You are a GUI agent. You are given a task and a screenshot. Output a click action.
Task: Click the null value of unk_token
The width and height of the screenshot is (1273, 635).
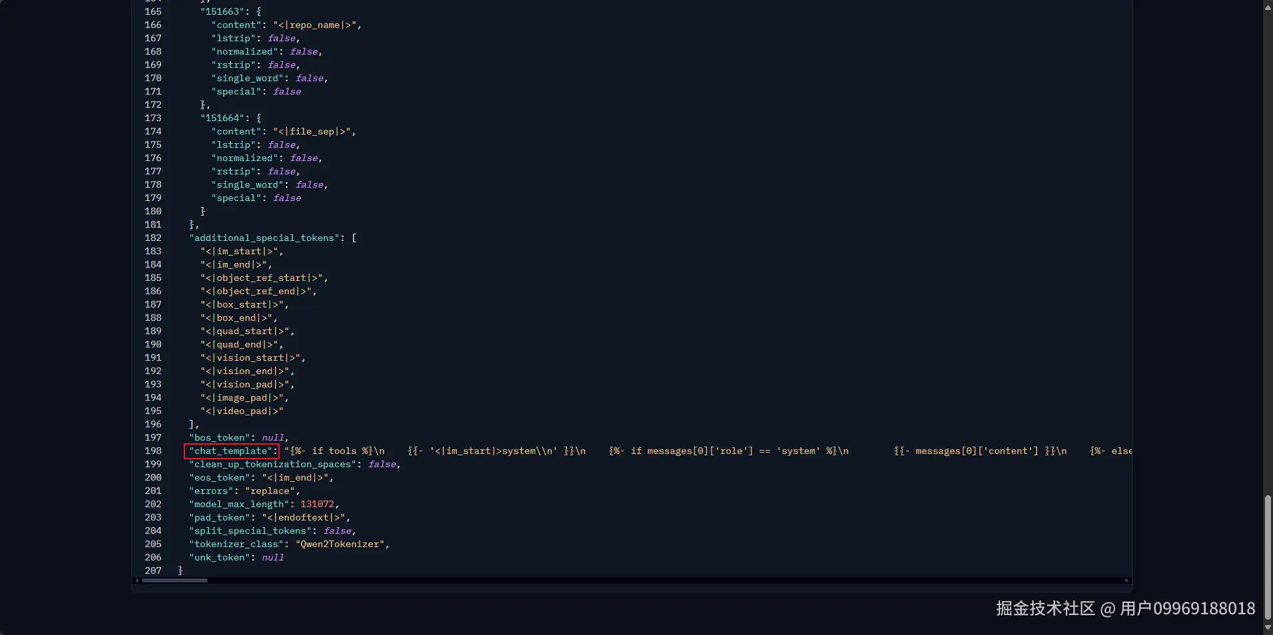tap(273, 558)
